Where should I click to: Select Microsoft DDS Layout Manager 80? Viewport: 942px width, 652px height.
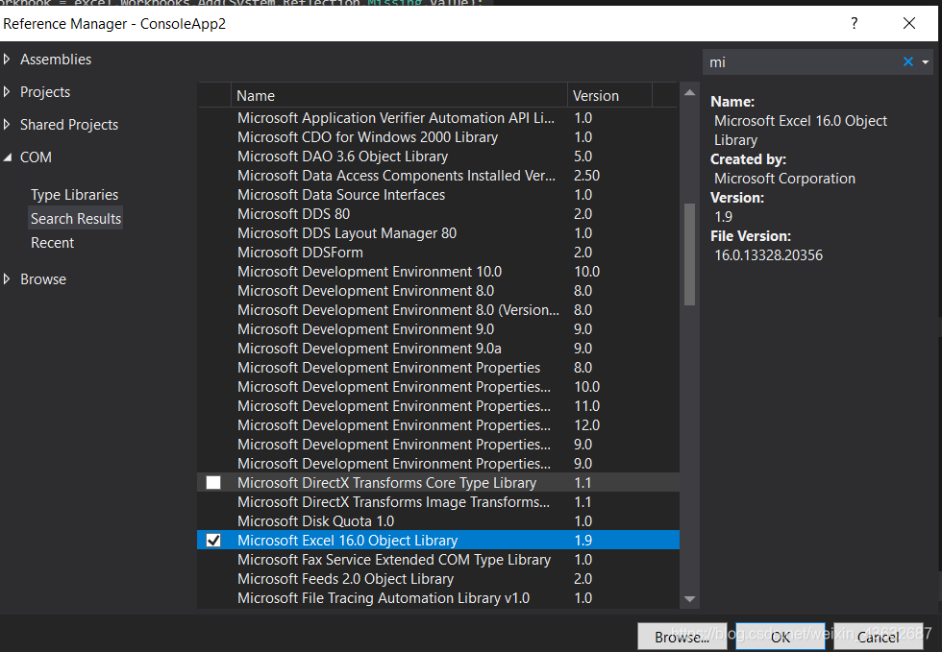(x=438, y=233)
